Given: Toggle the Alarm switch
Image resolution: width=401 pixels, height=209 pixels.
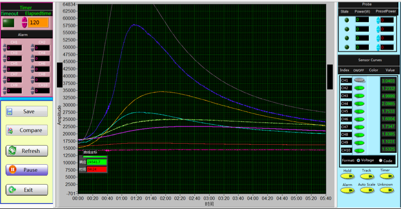Looking at the screenshot, I should click(x=347, y=190).
